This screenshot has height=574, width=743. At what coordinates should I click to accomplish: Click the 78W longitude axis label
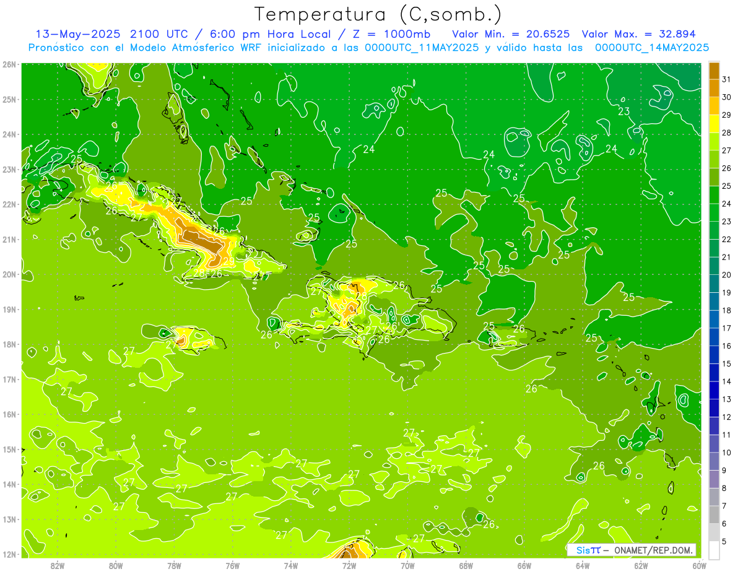coord(174,565)
